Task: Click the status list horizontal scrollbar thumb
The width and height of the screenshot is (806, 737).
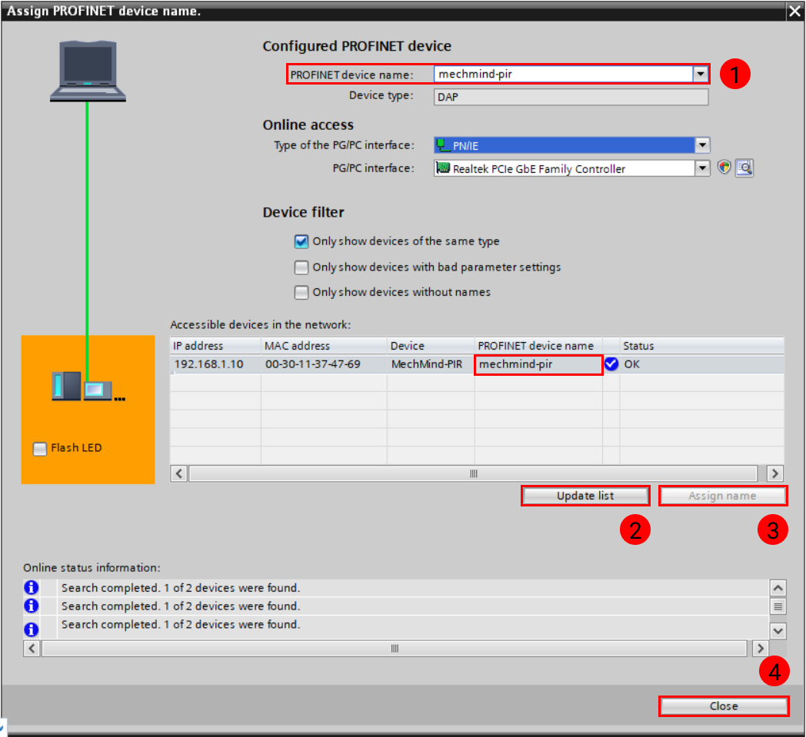Action: [395, 648]
